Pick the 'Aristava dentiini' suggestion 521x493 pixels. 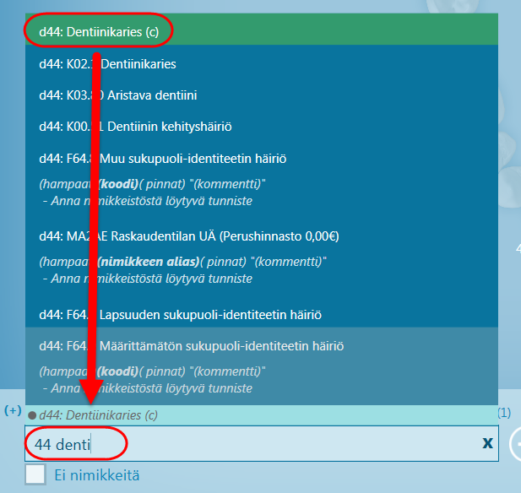pos(262,95)
